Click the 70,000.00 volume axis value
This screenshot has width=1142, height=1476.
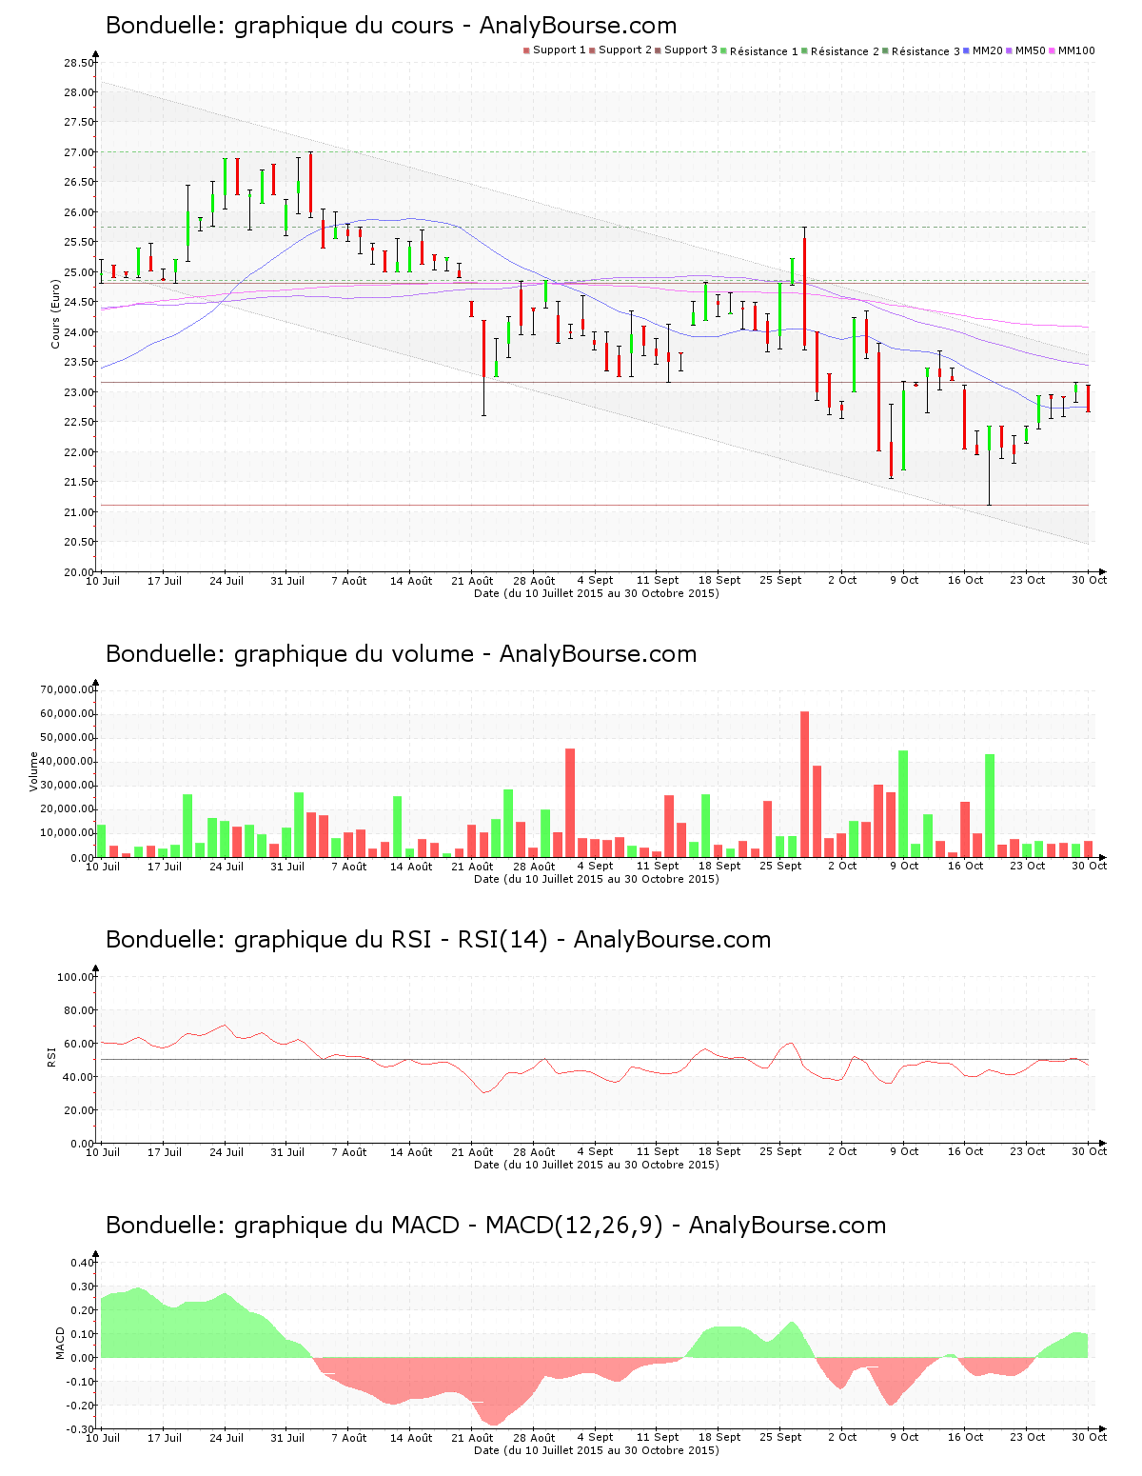[67, 689]
